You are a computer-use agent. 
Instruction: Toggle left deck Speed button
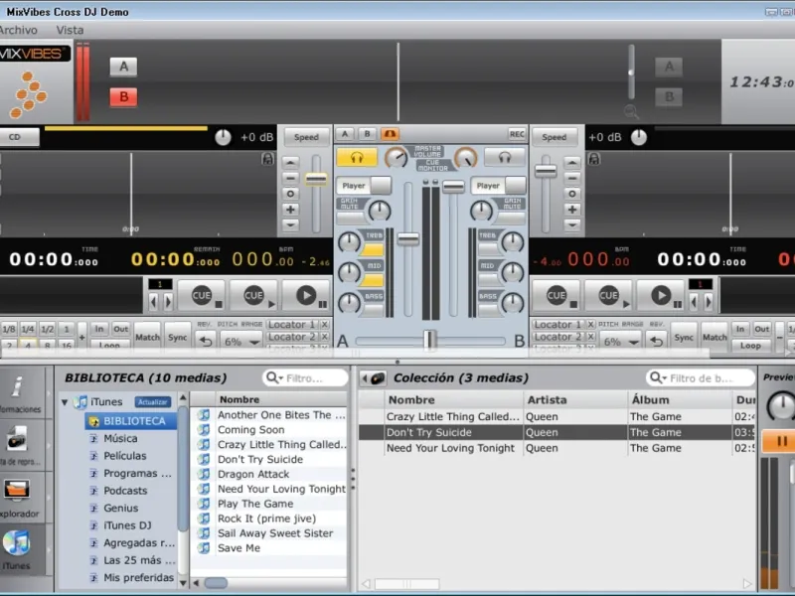pyautogui.click(x=306, y=137)
